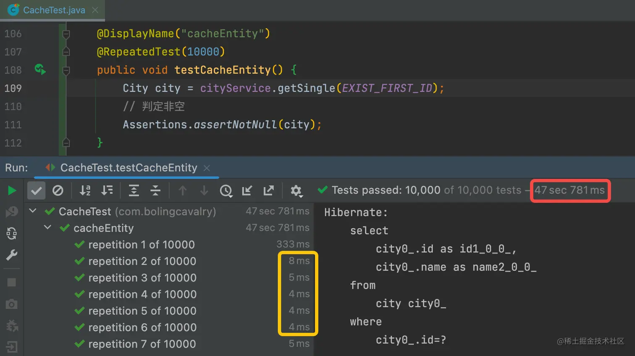Image resolution: width=635 pixels, height=356 pixels.
Task: Click the assertNotNull method name
Action: tap(235, 124)
